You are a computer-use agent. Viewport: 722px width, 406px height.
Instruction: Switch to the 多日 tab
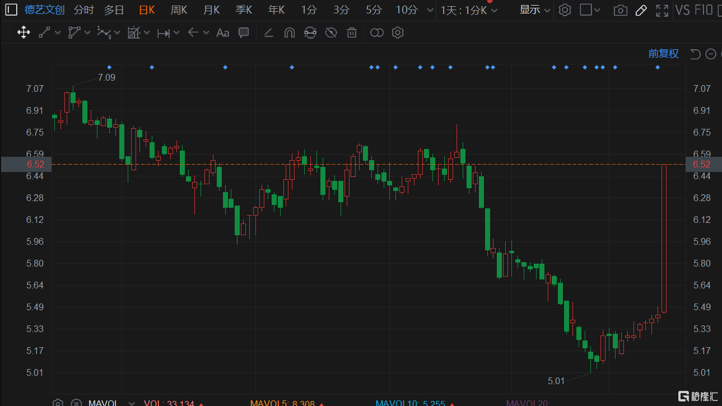click(114, 10)
